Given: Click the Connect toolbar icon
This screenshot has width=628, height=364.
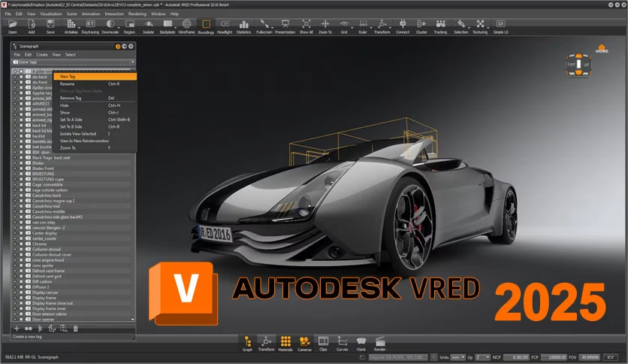Looking at the screenshot, I should click(x=403, y=24).
